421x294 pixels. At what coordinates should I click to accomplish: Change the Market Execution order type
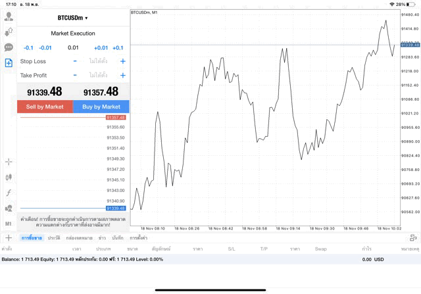[x=73, y=34]
